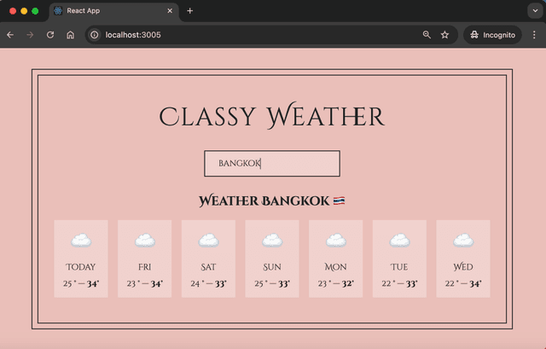Click the cloud icon on Today card
The width and height of the screenshot is (546, 349).
(x=81, y=241)
